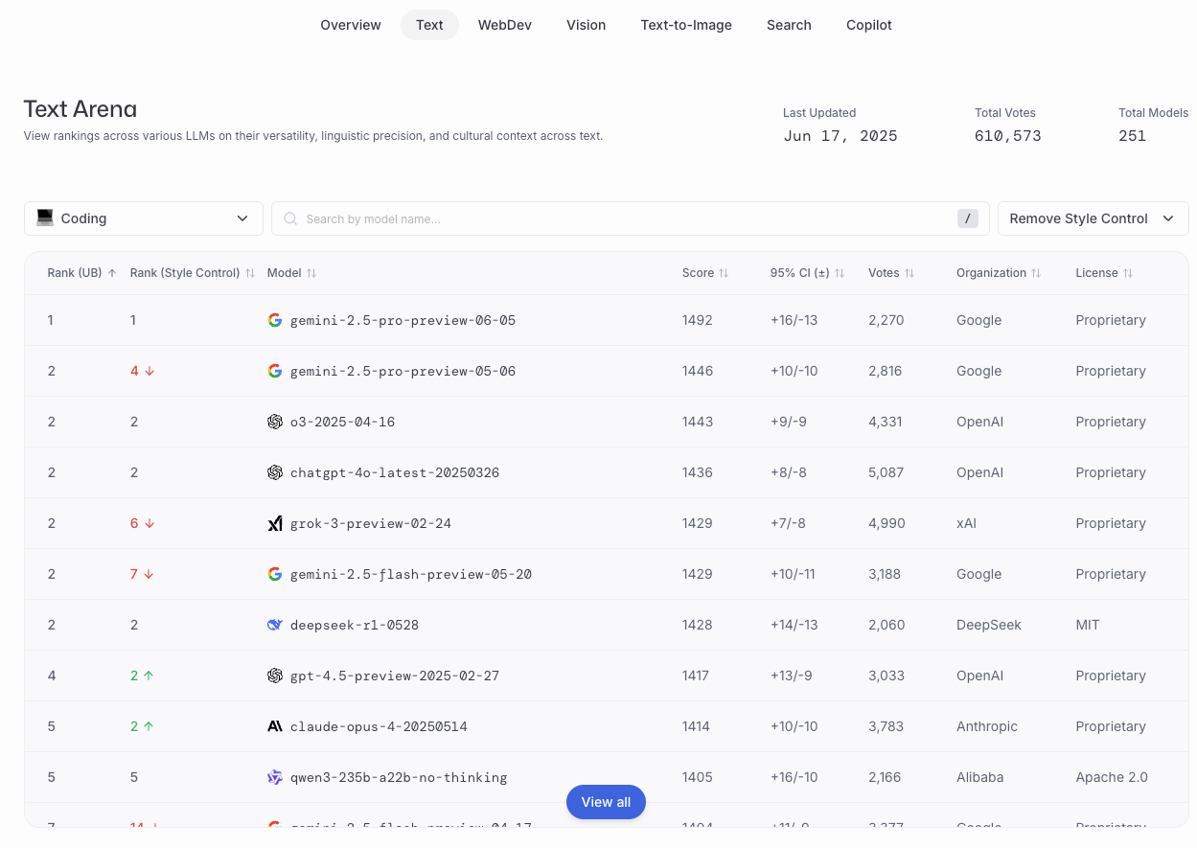Go to the WebDev tab

[x=505, y=25]
